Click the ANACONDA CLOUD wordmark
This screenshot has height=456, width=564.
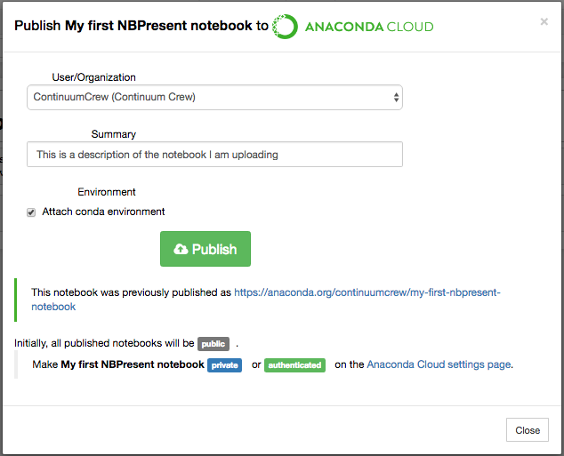point(369,27)
